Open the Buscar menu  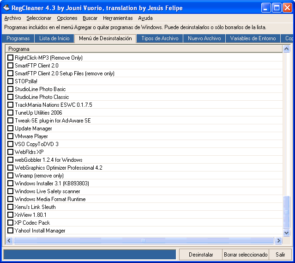click(90, 18)
